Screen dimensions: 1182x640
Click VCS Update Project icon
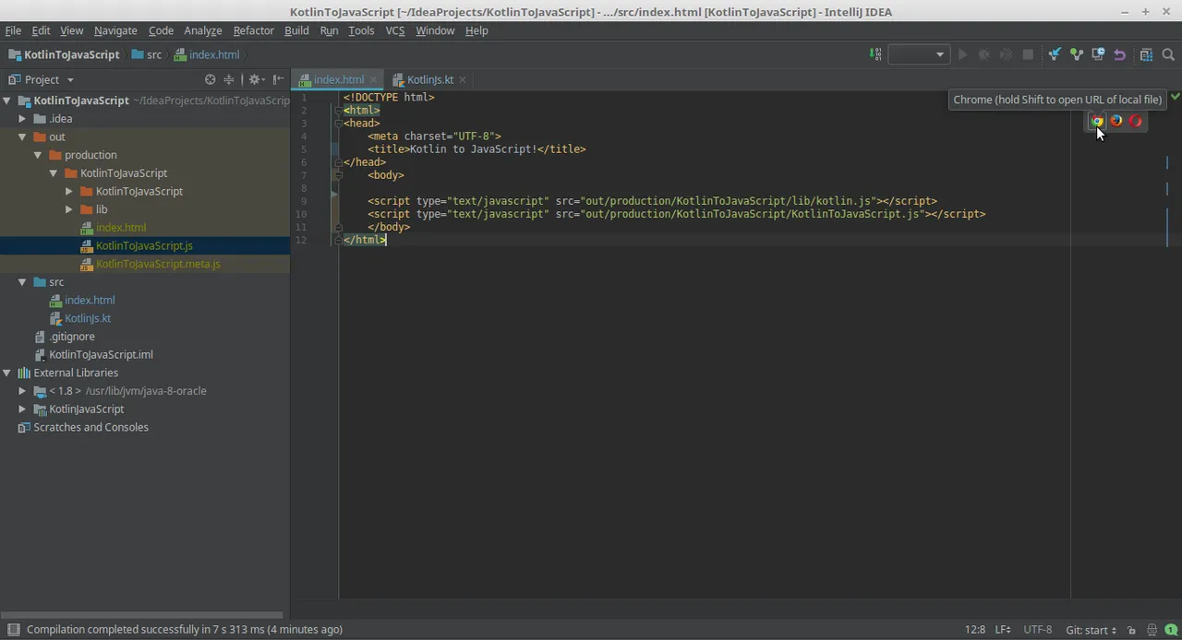tap(1054, 54)
